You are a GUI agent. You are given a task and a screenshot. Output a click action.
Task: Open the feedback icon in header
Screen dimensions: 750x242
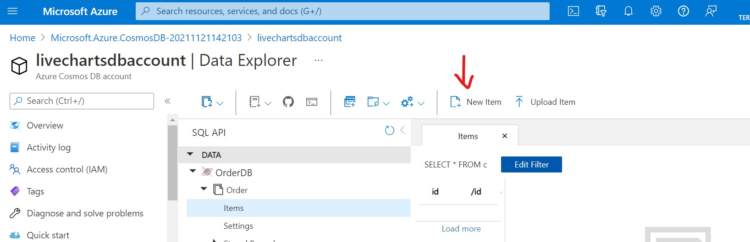(711, 11)
